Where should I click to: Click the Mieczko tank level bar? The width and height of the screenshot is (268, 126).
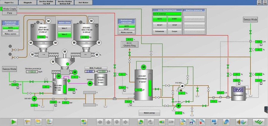[x=65, y=87]
